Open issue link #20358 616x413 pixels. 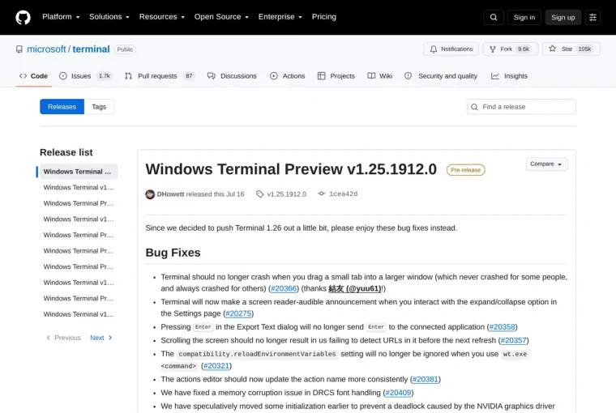click(x=502, y=327)
